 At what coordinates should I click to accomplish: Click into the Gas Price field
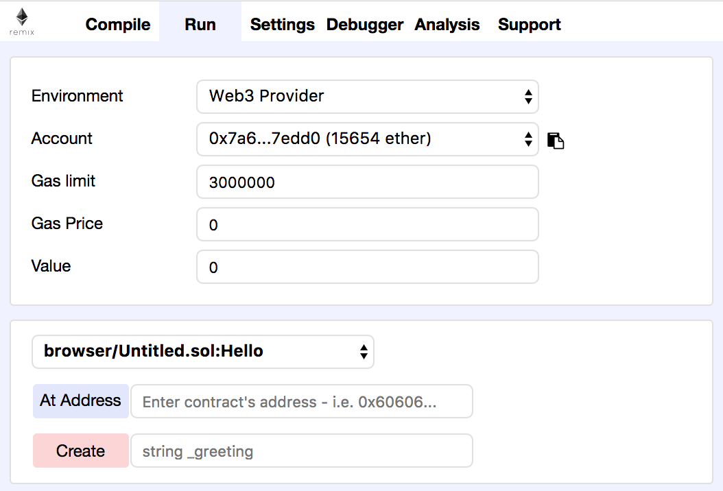(x=367, y=224)
